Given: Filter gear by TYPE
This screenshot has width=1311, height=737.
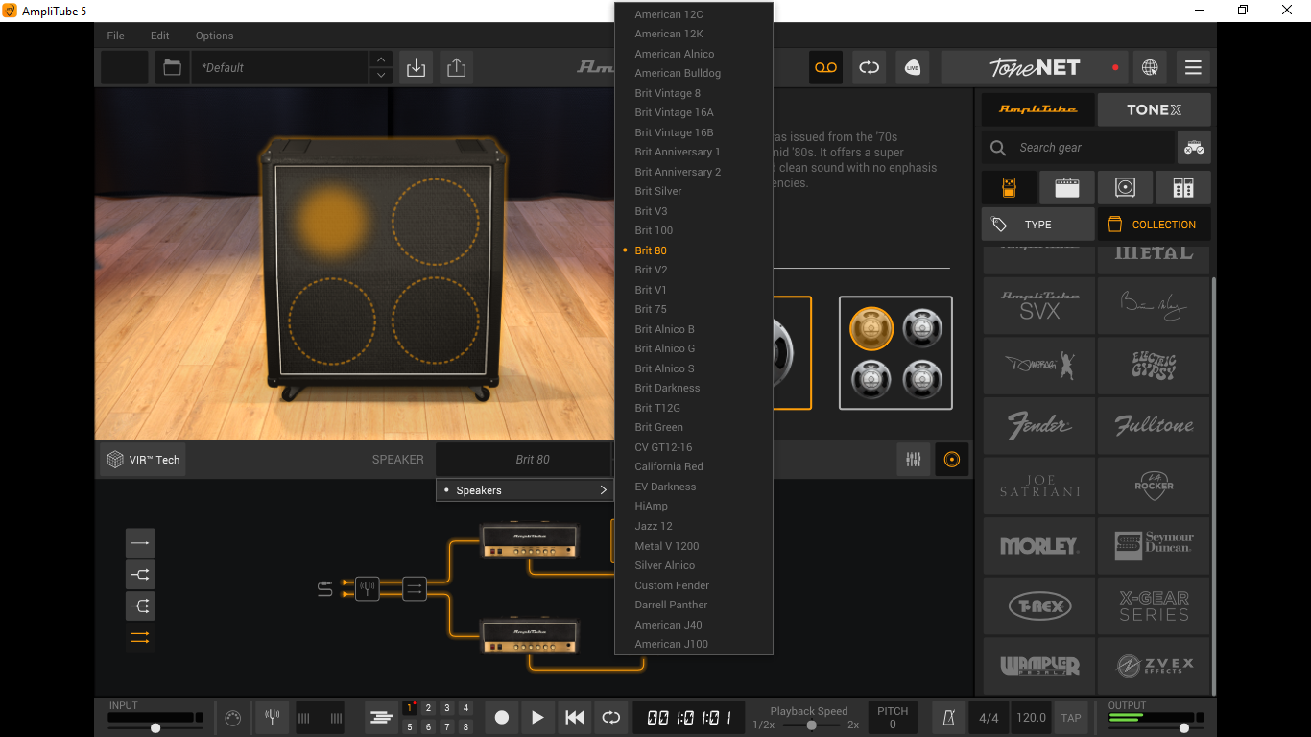Looking at the screenshot, I should [x=1038, y=224].
